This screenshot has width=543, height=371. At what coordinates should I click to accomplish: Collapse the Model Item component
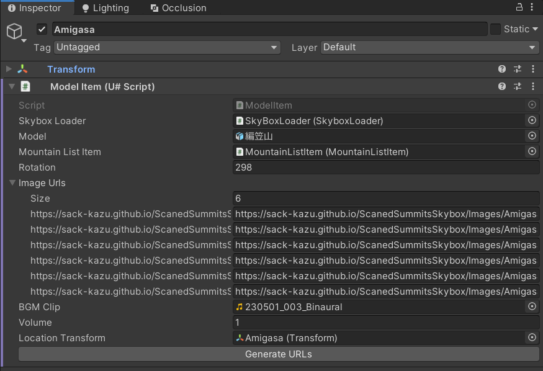[12, 86]
